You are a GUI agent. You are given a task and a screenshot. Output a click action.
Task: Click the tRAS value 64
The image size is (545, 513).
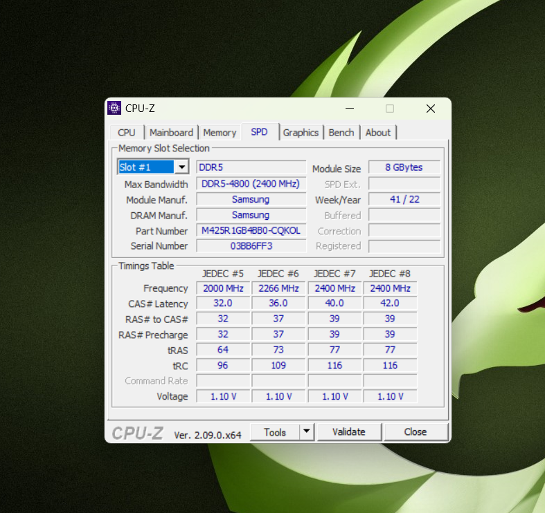coord(223,350)
